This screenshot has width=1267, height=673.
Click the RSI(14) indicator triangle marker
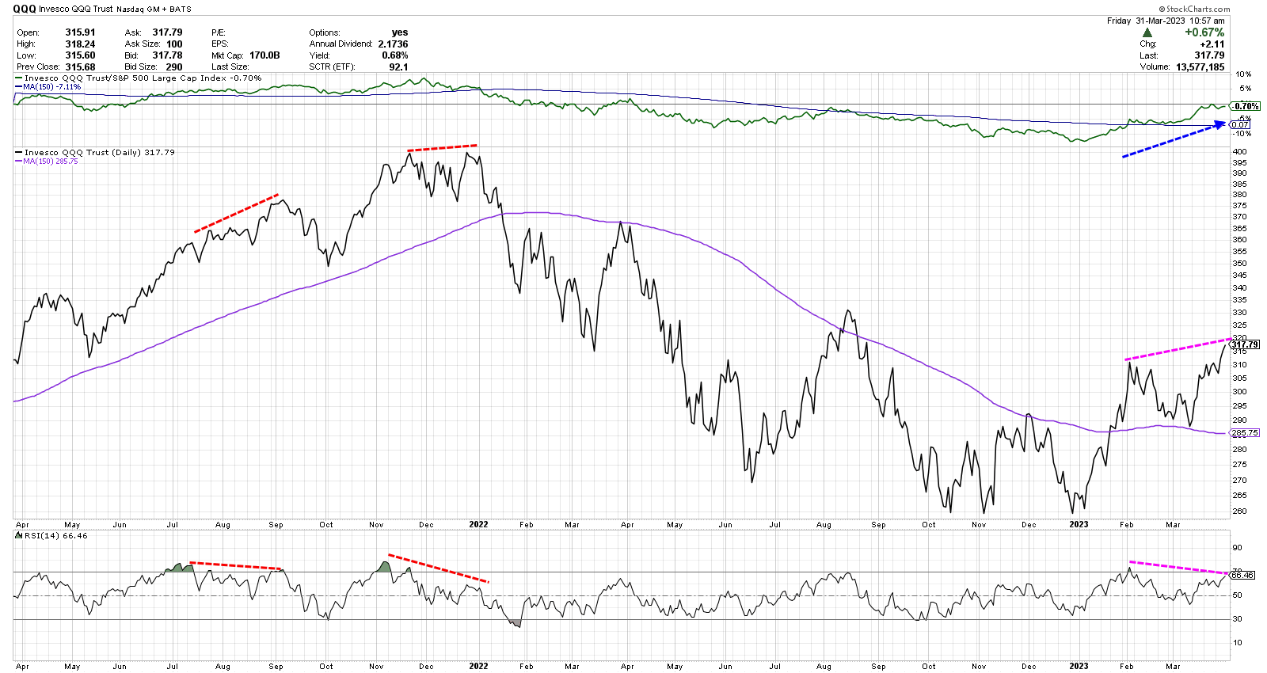(19, 536)
